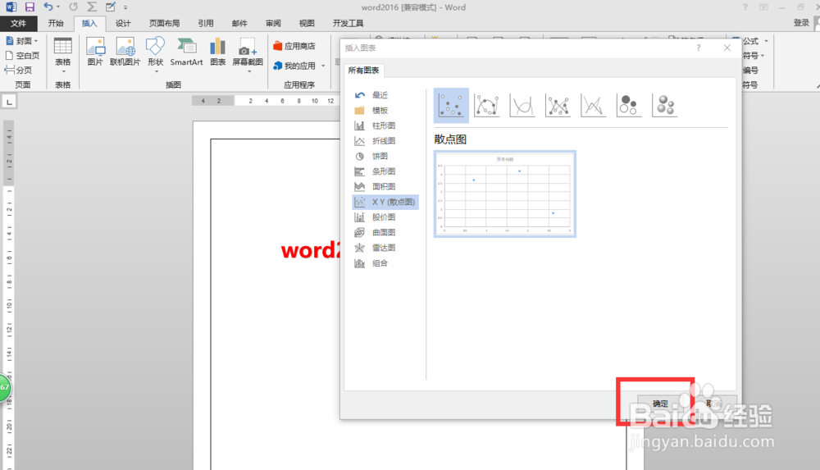Viewport: 820px width, 470px height.
Task: Switch to the 设计 ribbon tab
Action: (123, 24)
